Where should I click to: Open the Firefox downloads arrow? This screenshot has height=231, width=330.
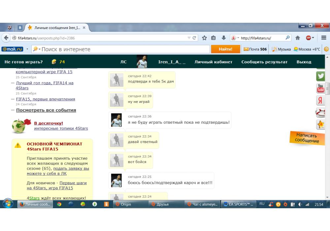coord(223,38)
